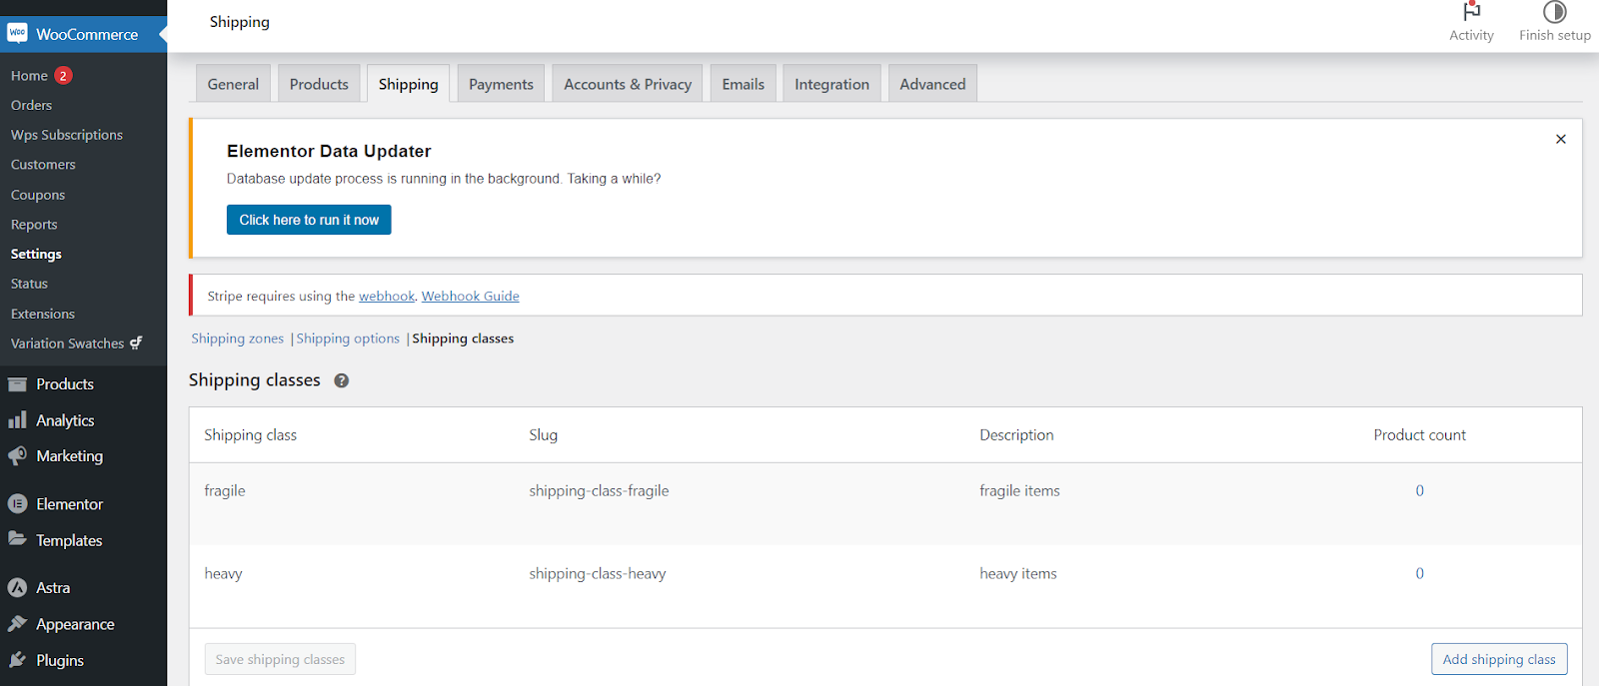The height and width of the screenshot is (686, 1599).
Task: Click the Templates folder icon
Action: pyautogui.click(x=17, y=539)
